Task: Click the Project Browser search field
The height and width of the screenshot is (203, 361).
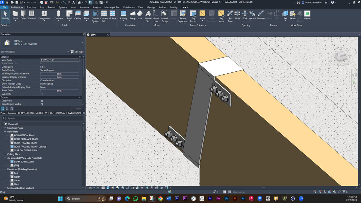Action: point(44,118)
